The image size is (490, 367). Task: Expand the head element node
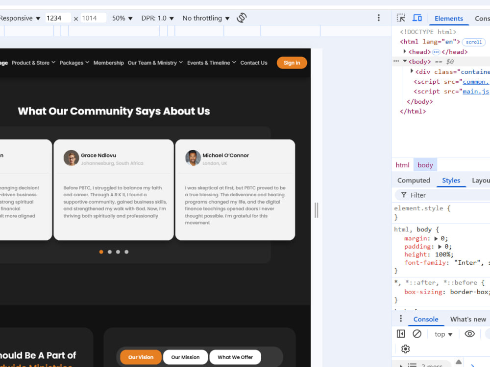[x=405, y=51]
